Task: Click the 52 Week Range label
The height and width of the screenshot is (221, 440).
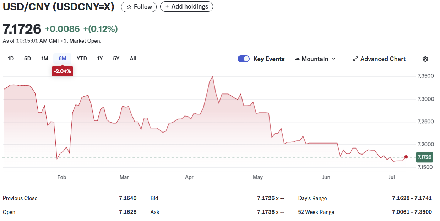Action: pos(316,212)
